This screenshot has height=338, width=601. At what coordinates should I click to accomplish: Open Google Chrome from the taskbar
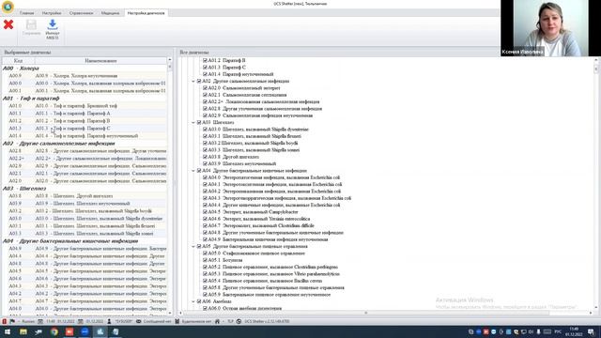click(x=54, y=331)
